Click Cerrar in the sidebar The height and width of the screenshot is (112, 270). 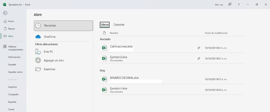click(x=11, y=109)
